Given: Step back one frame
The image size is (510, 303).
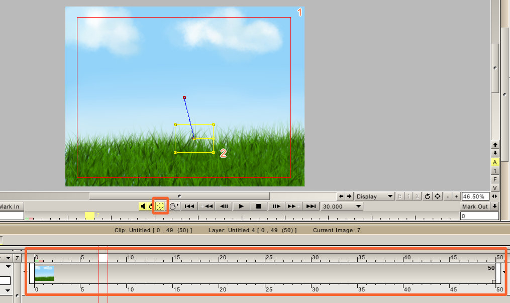Looking at the screenshot, I should pyautogui.click(x=224, y=207).
